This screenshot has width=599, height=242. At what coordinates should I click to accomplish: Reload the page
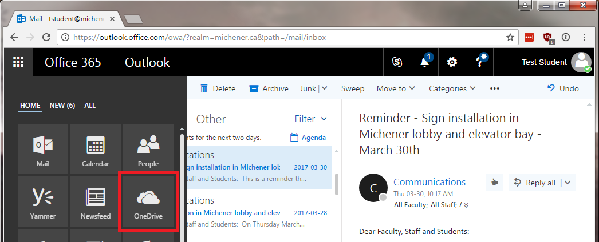point(46,37)
